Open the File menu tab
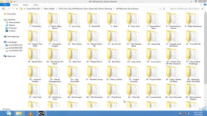The width and height of the screenshot is (207, 116). [x=5, y=5]
